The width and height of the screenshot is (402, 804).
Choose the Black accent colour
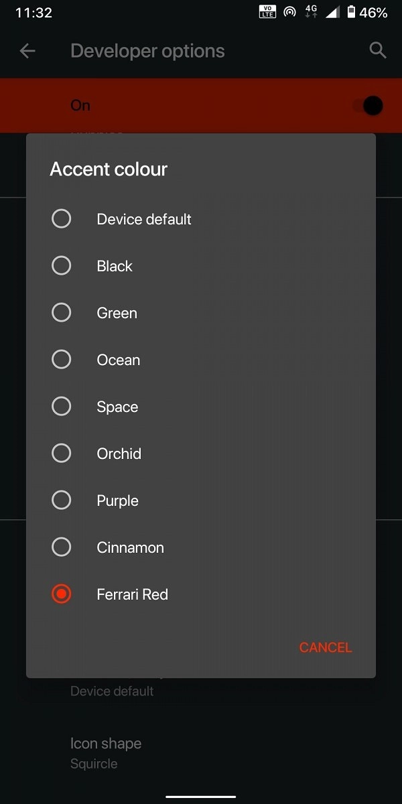pyautogui.click(x=61, y=266)
